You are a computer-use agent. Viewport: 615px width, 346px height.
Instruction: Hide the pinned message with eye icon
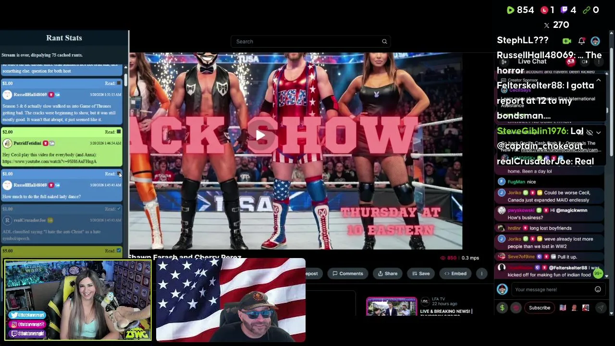(590, 133)
